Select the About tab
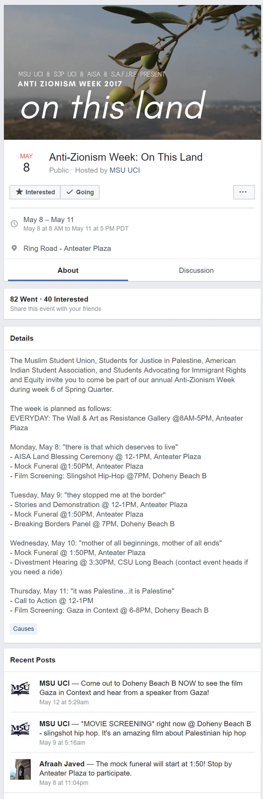The width and height of the screenshot is (263, 799). tap(68, 270)
